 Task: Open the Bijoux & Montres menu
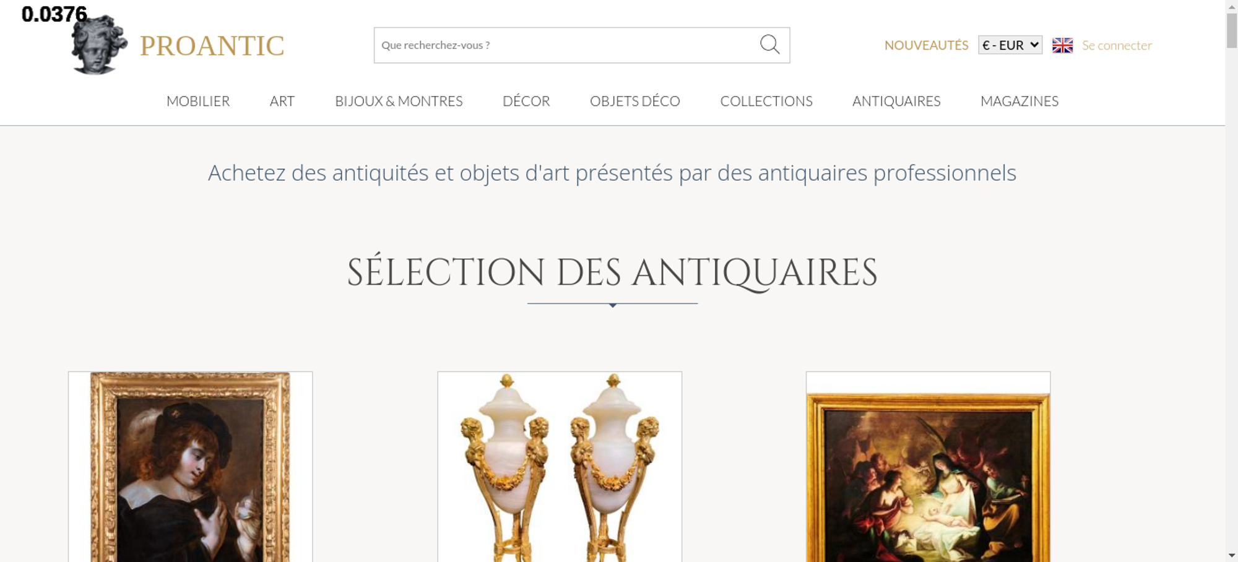click(x=399, y=101)
